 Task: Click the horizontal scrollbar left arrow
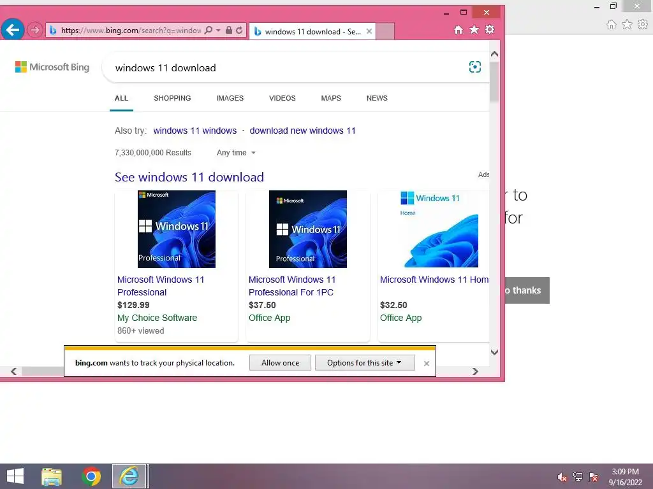(x=14, y=371)
